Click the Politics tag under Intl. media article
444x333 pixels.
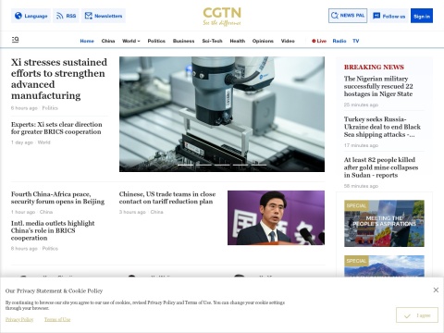point(50,249)
